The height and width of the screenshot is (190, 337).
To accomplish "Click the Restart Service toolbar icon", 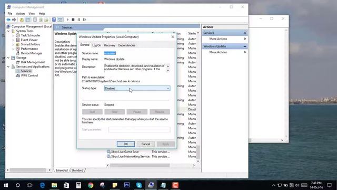I will click(x=85, y=20).
